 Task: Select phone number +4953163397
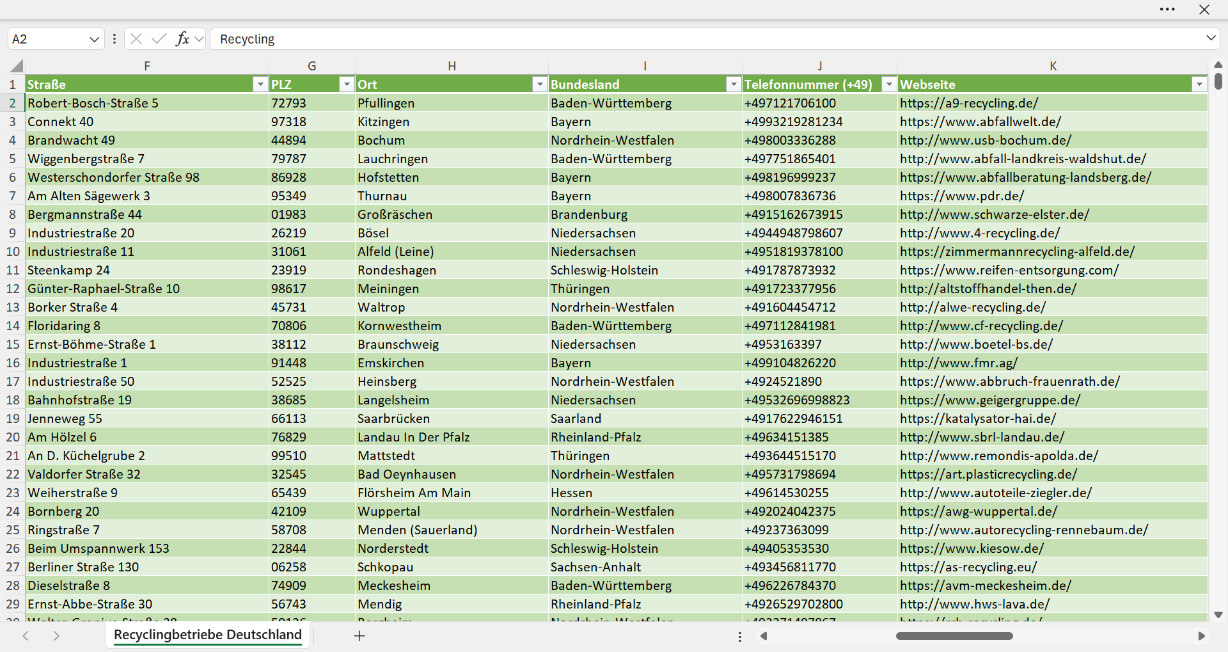(820, 344)
